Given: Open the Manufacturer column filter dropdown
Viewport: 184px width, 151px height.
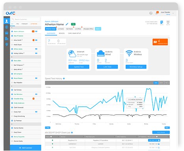Looking at the screenshot, I should (x=115, y=137).
